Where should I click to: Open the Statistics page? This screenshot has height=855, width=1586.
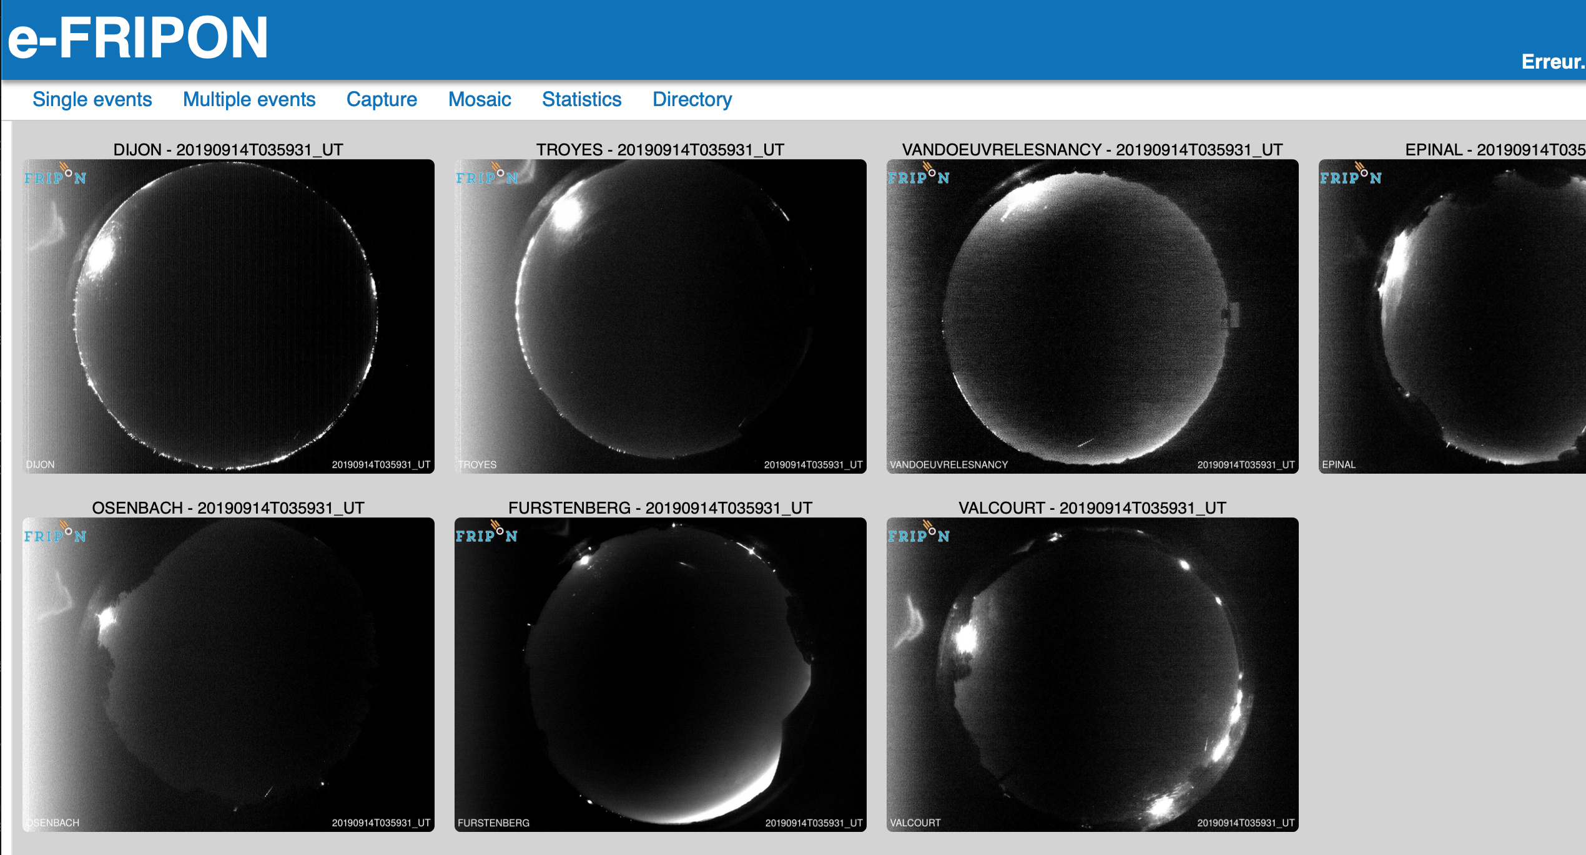581,99
